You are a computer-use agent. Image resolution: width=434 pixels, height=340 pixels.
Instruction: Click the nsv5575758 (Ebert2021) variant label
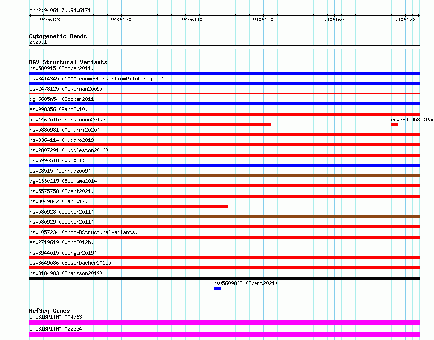(x=61, y=191)
